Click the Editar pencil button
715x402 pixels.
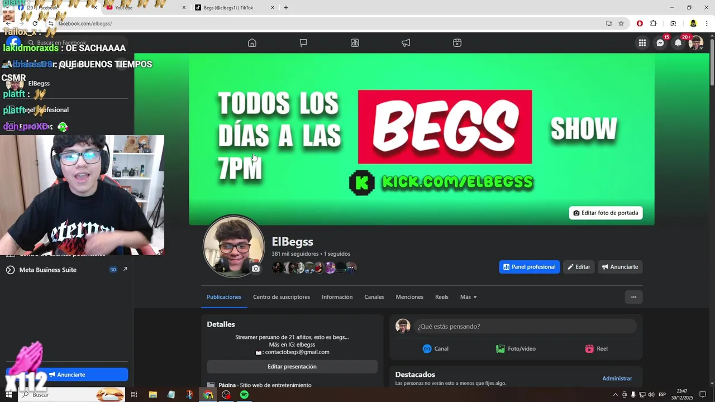click(579, 267)
